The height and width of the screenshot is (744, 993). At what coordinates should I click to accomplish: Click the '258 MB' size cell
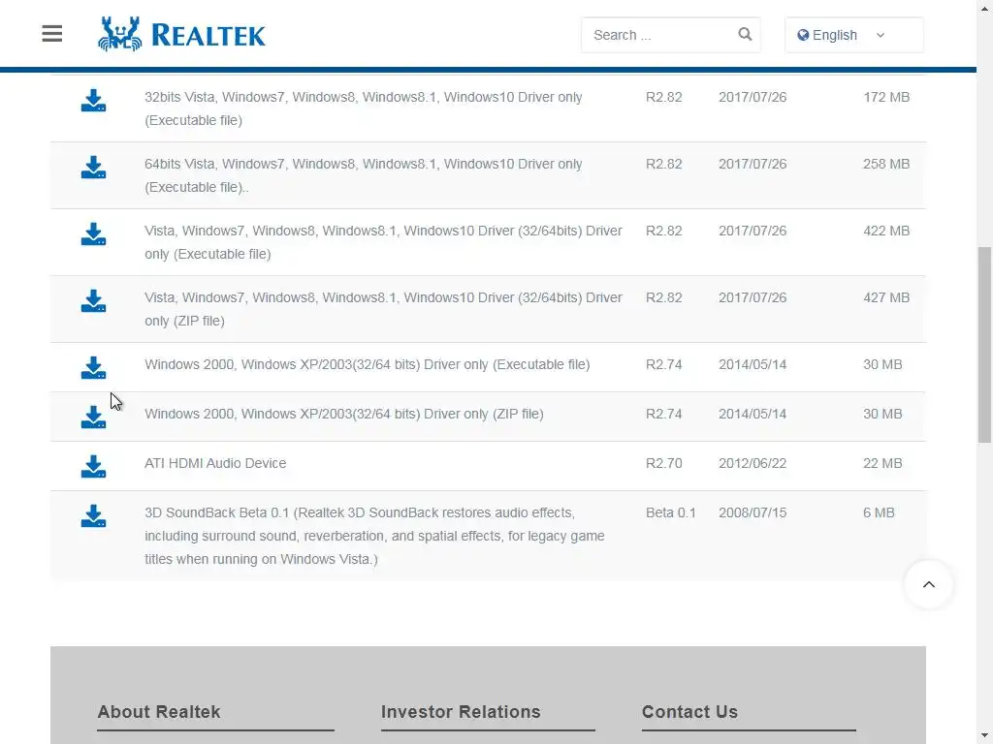(886, 164)
